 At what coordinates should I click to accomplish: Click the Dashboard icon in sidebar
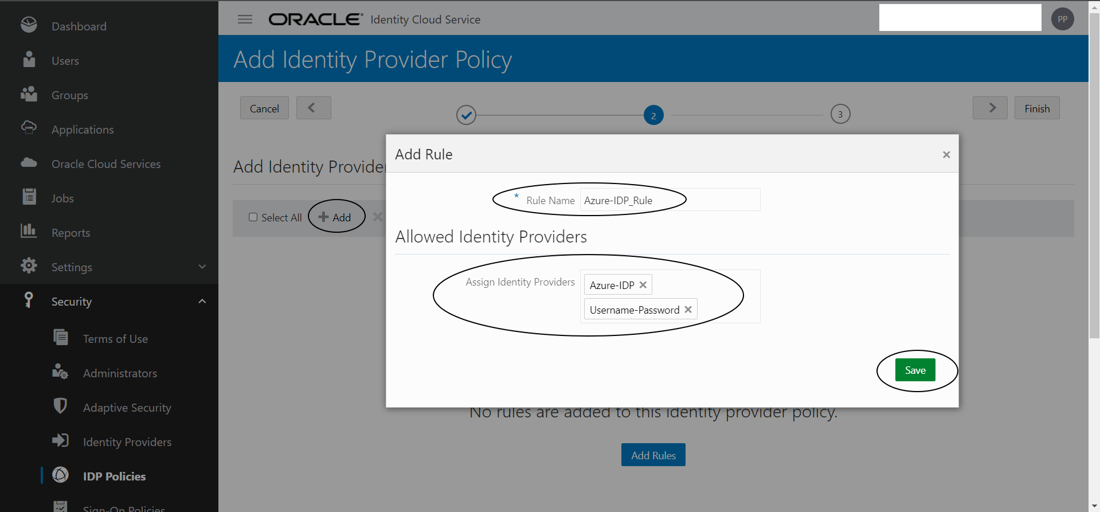[29, 25]
